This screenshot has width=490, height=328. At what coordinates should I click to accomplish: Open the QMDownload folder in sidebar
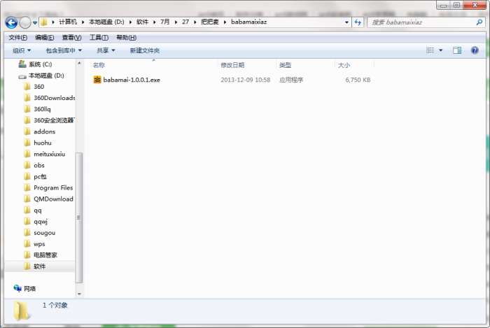pyautogui.click(x=49, y=199)
